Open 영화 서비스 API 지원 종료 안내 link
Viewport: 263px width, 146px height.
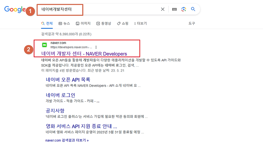[x=81, y=126]
